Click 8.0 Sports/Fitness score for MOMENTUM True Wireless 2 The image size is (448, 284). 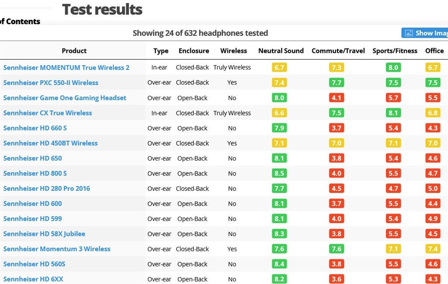pos(393,67)
